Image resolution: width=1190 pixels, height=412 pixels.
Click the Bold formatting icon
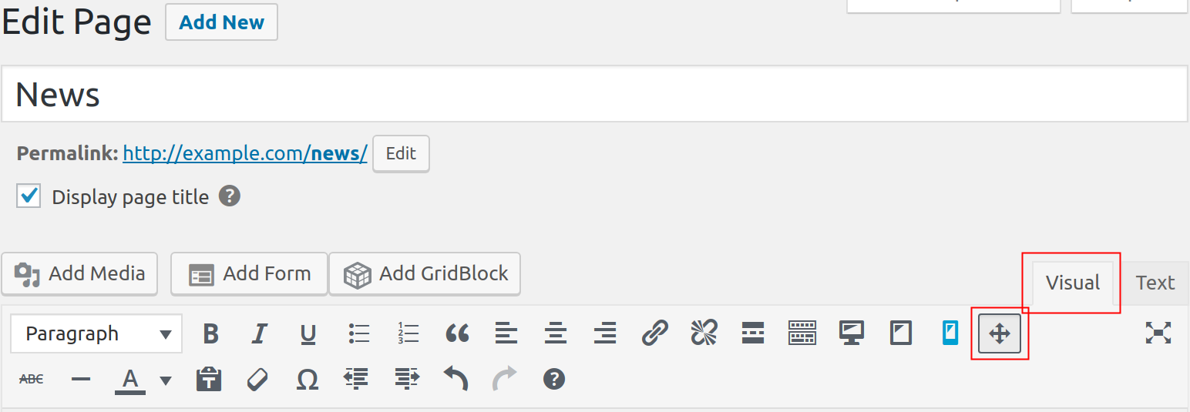[x=210, y=333]
